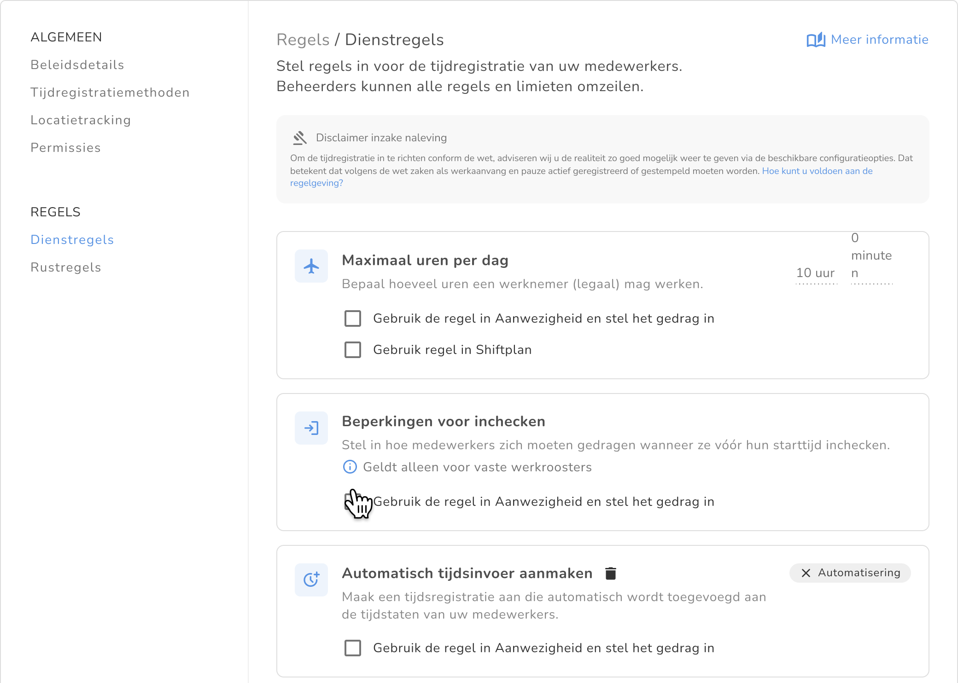Open the Meer informatie link

point(879,40)
